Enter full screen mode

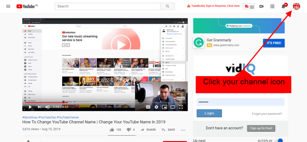click(181, 107)
